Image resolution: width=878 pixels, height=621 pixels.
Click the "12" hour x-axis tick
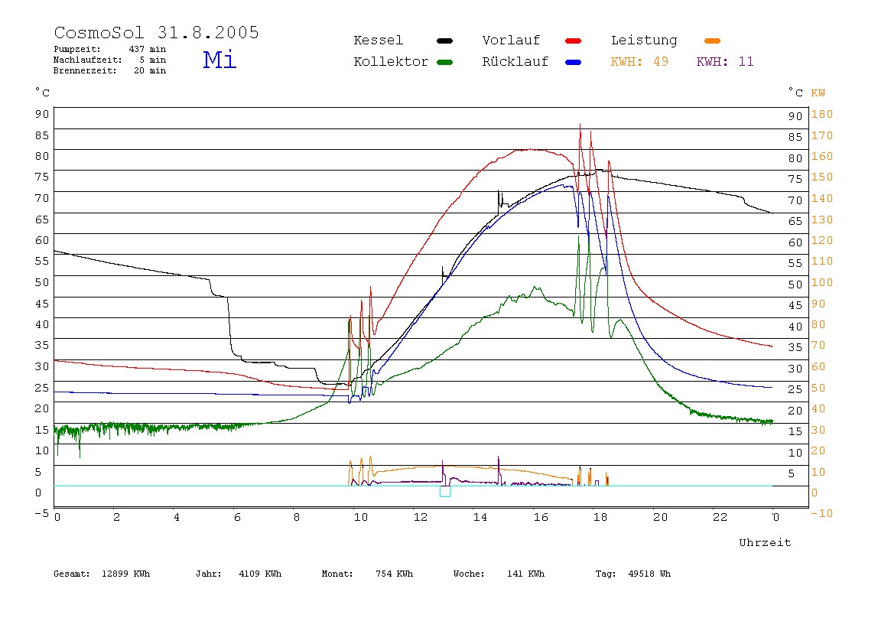[x=421, y=517]
